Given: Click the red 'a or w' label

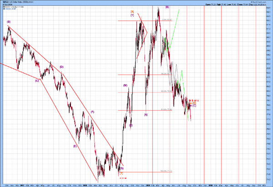Looking at the screenshot, I should tap(123, 178).
